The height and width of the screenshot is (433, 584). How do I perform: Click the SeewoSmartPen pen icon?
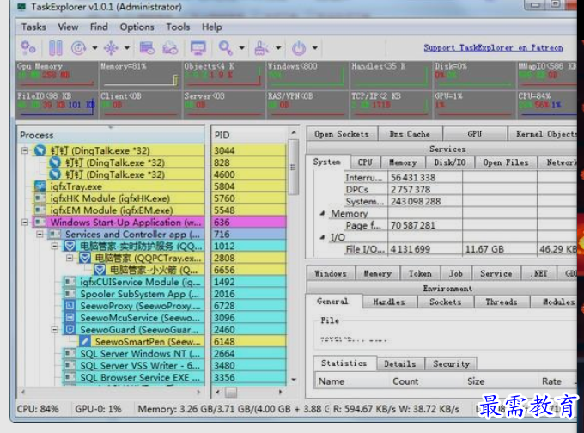(x=84, y=341)
